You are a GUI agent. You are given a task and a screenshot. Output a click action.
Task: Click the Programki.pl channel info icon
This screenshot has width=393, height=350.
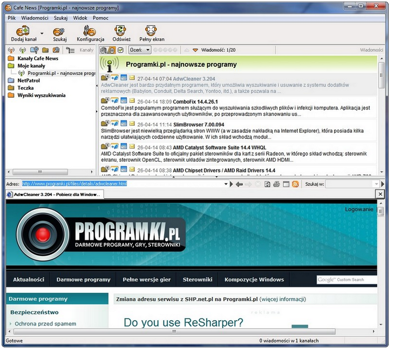pos(110,64)
